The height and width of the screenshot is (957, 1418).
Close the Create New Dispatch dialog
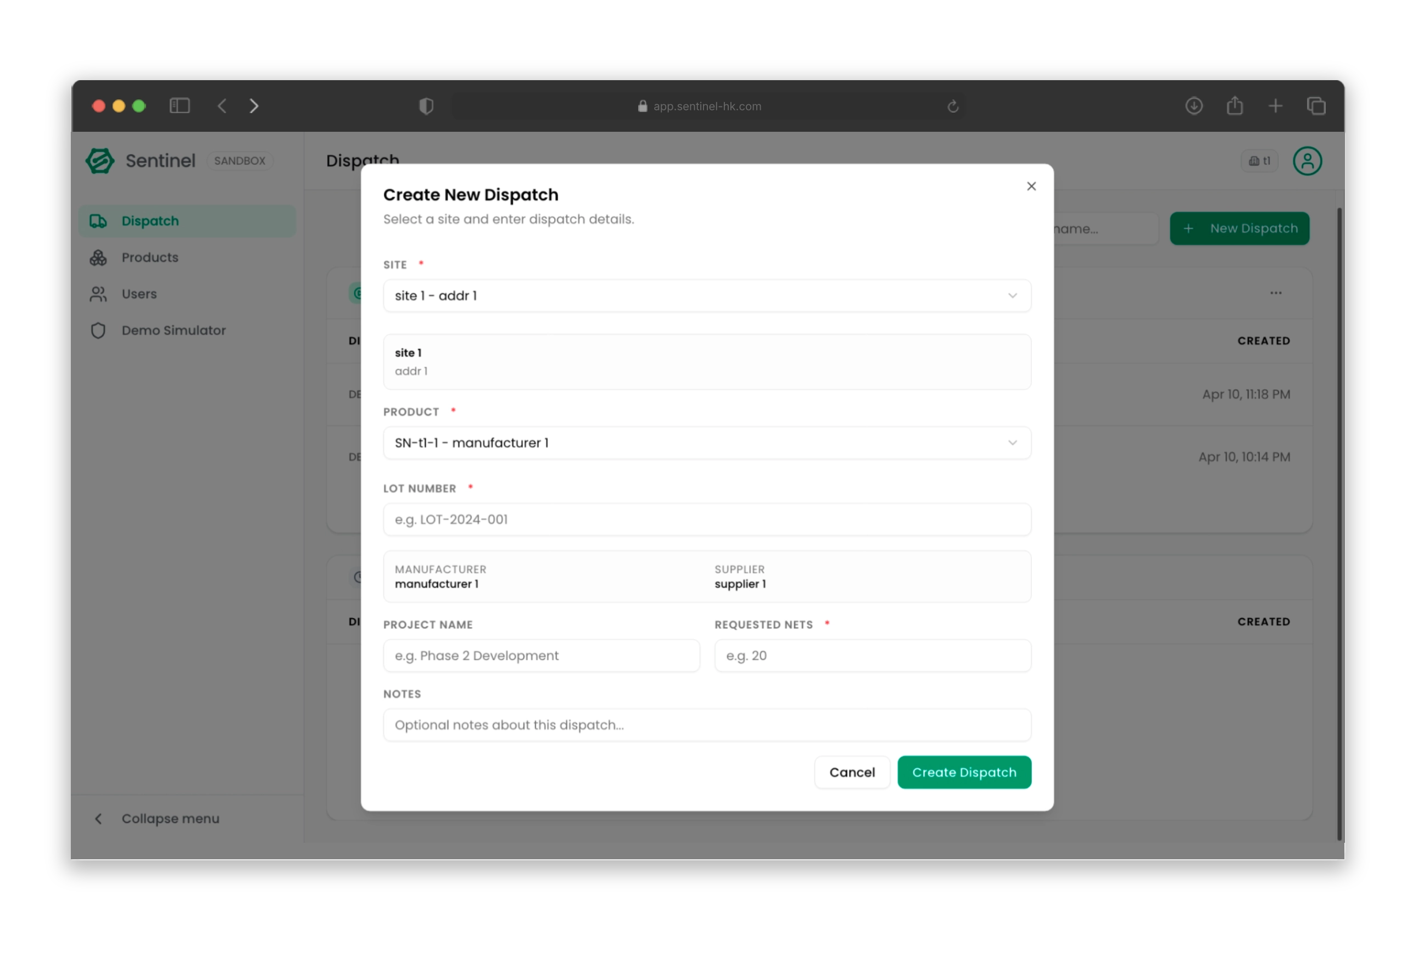pos(1031,186)
